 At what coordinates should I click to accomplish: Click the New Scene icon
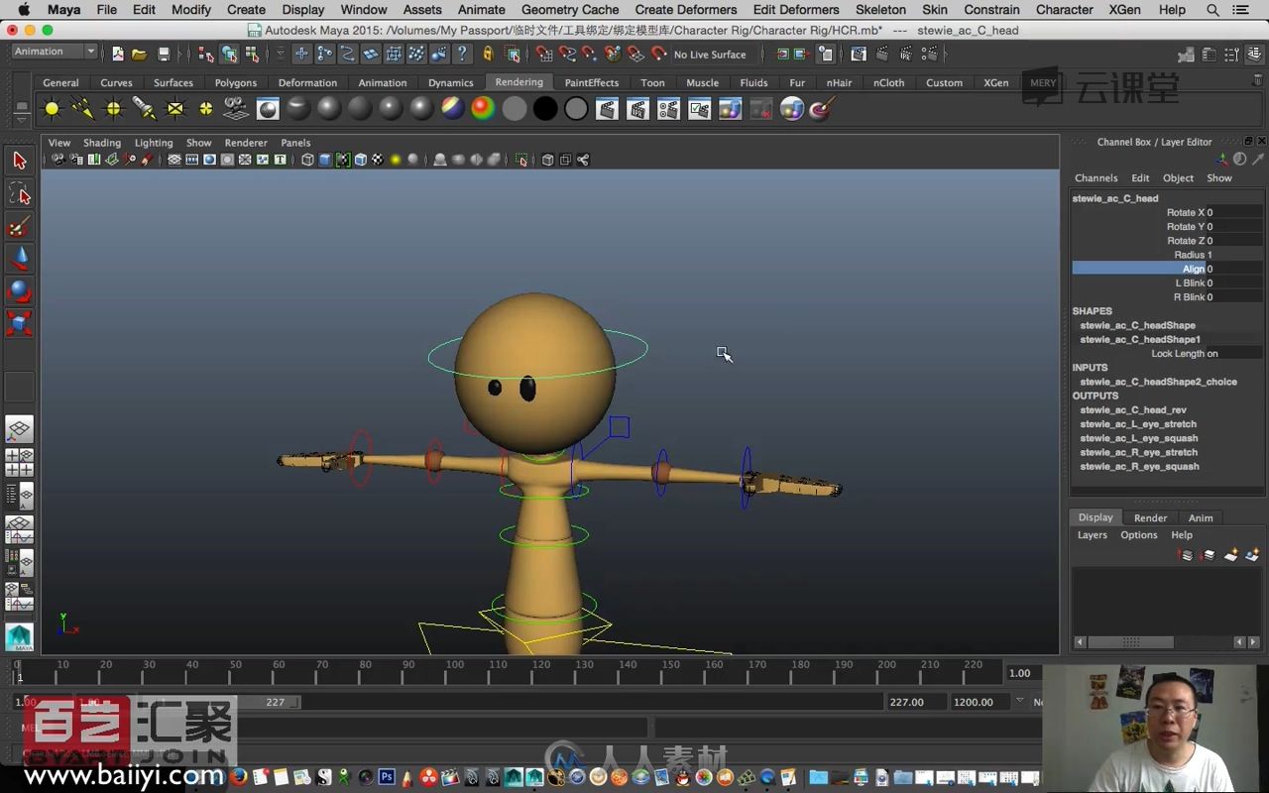click(x=118, y=55)
